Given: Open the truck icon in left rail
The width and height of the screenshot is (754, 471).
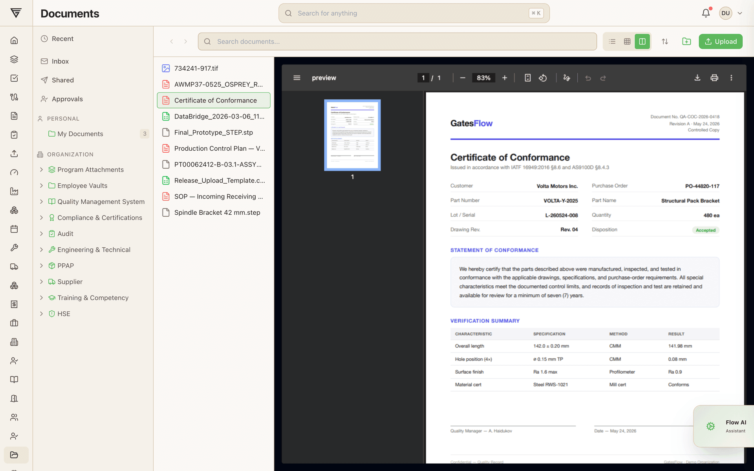Looking at the screenshot, I should [14, 267].
